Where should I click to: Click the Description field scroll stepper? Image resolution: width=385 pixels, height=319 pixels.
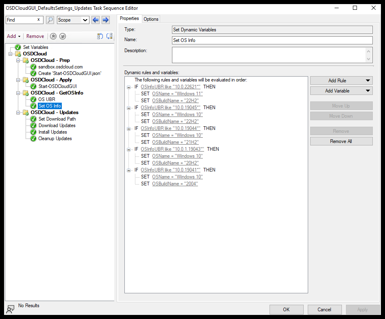pyautogui.click(x=369, y=54)
